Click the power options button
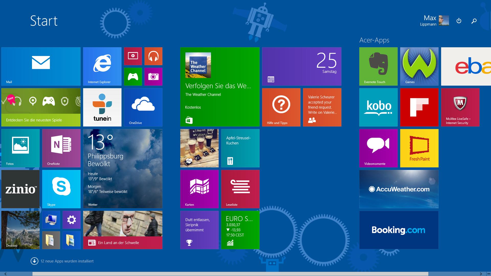Screen dimensions: 491x276 pos(459,21)
